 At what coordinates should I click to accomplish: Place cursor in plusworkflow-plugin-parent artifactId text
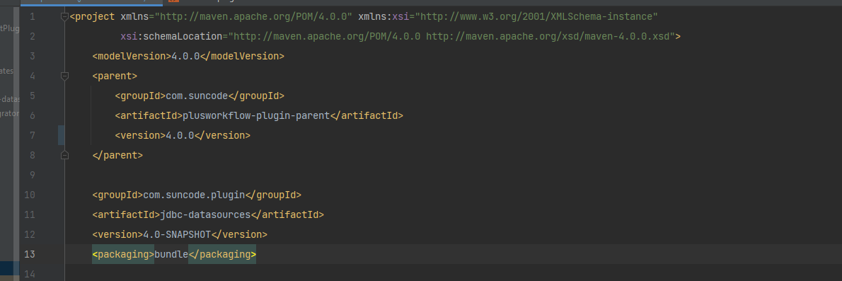click(x=256, y=115)
